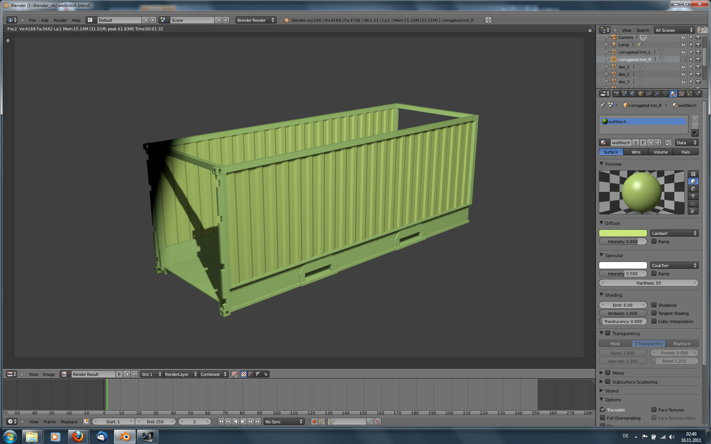Toggle visibility eye for dee_1 object
Image resolution: width=711 pixels, height=444 pixels.
tap(684, 67)
